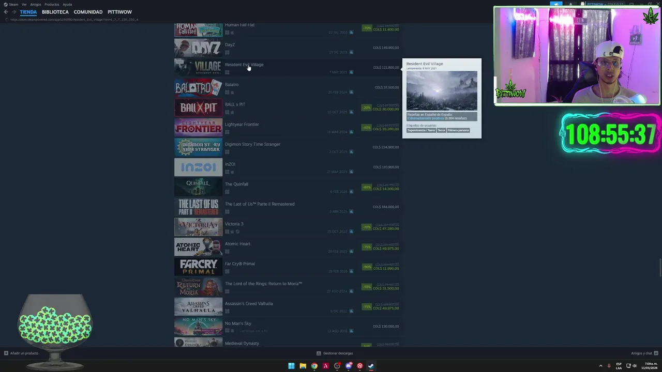Open the Lightyear Frontier game title
Viewport: 662px width, 372px height.
click(242, 124)
